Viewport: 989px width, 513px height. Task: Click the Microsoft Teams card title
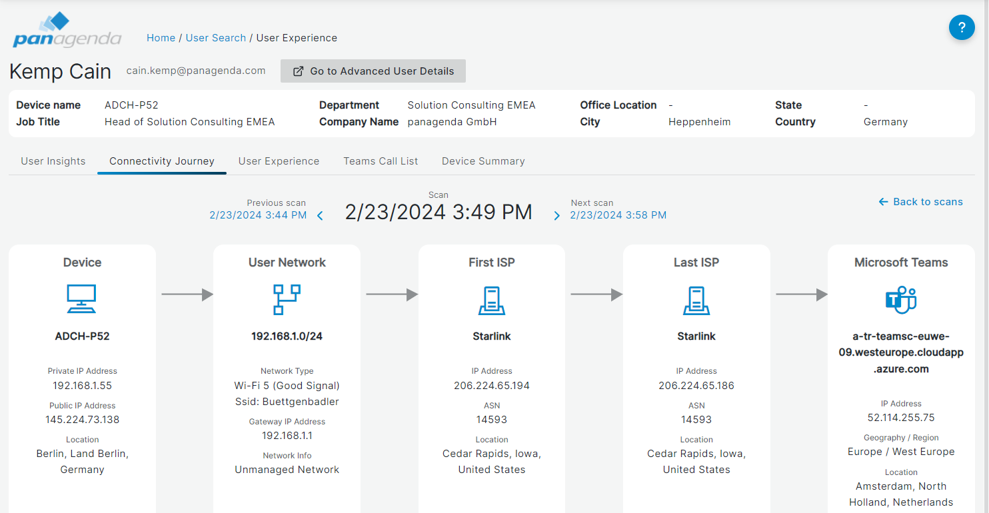click(x=901, y=262)
